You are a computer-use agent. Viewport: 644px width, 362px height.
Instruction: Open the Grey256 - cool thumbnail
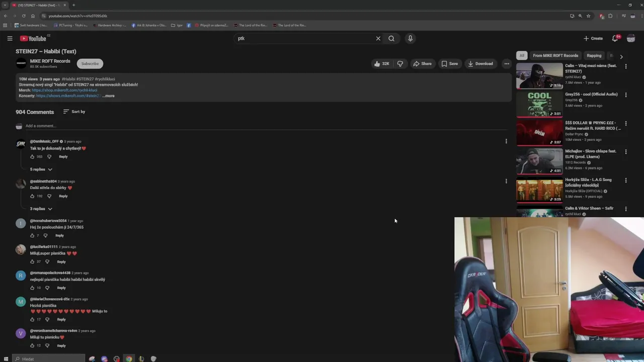[539, 104]
